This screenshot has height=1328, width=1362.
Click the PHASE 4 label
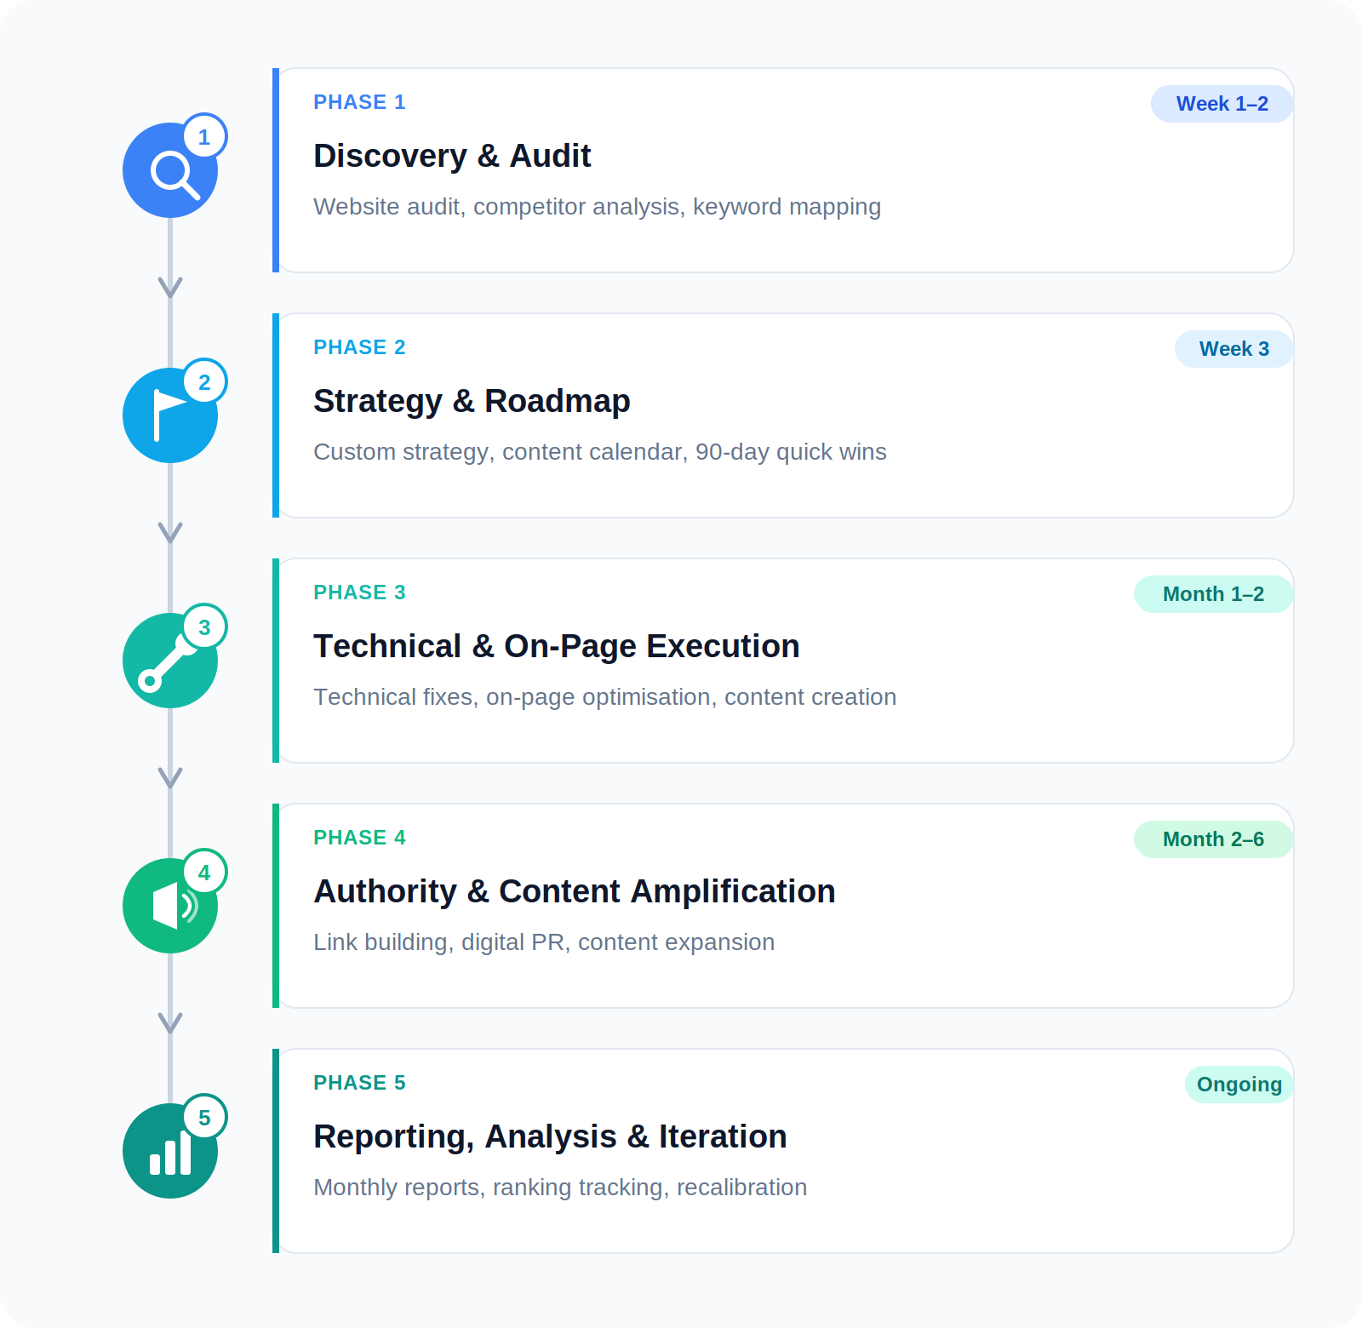coord(359,838)
